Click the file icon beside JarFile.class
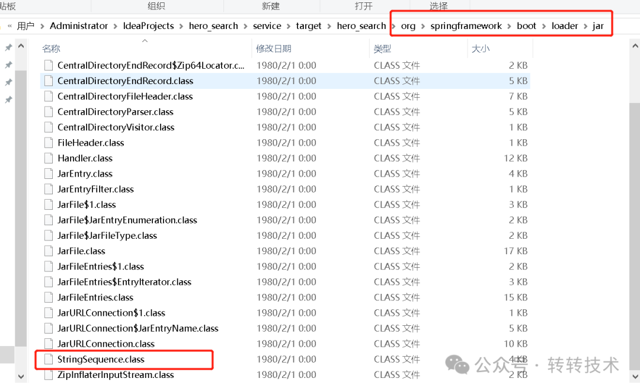Viewport: 640px width, 391px height. click(x=49, y=251)
